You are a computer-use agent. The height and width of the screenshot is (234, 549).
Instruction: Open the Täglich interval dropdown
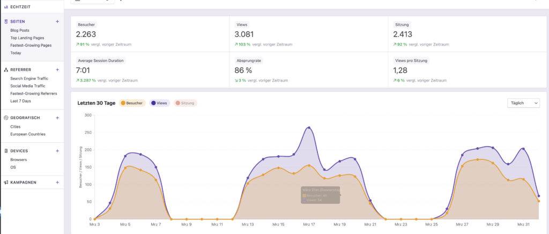523,103
